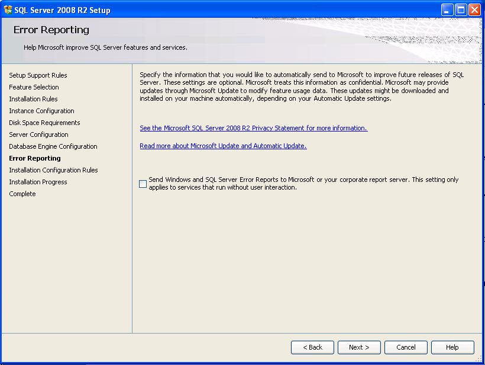The image size is (485, 365).
Task: Open the SQL Server 2008 R2 Privacy Statement link
Action: coord(253,128)
